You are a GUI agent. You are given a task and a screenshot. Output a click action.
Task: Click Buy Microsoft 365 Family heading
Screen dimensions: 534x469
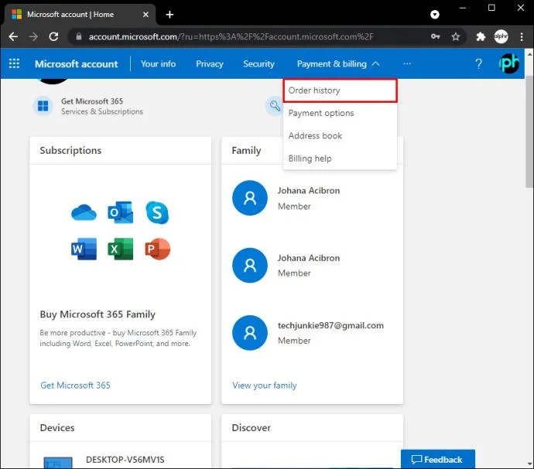(98, 314)
